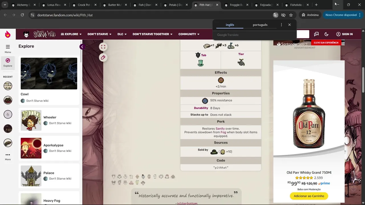This screenshot has height=205, width=365.
Task: Open the discussions chat icon in header
Action: pyautogui.click(x=316, y=34)
